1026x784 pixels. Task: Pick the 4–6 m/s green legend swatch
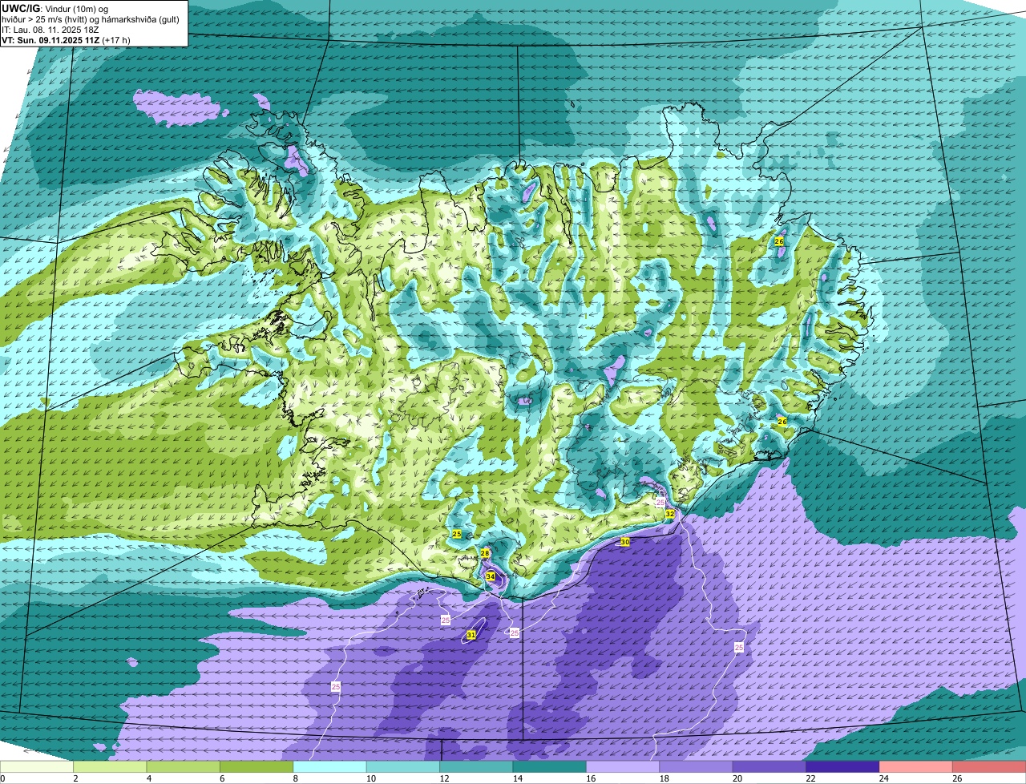[x=183, y=766]
